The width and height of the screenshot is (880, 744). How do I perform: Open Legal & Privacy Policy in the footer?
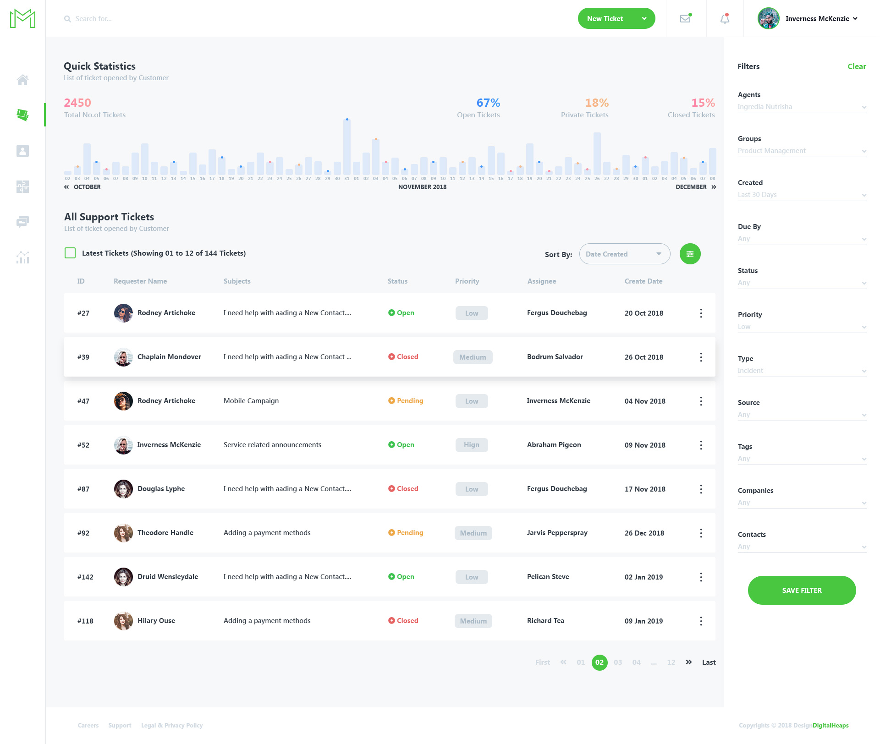tap(172, 725)
